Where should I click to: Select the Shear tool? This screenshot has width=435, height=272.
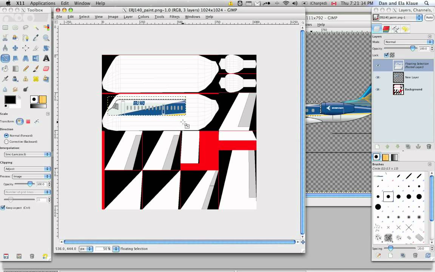[15, 58]
